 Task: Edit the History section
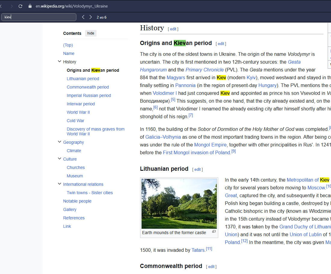tap(173, 29)
